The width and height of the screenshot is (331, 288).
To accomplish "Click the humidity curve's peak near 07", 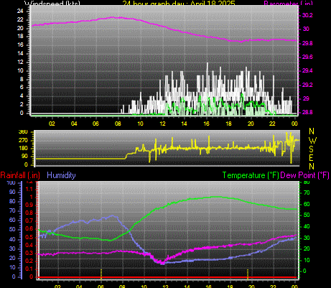I will tap(113, 216).
